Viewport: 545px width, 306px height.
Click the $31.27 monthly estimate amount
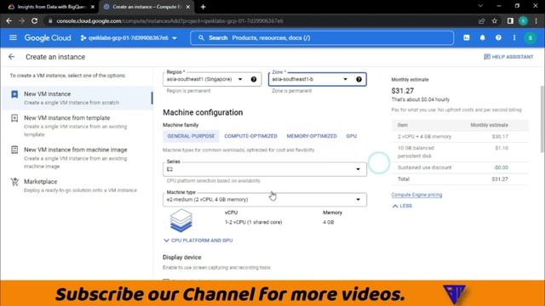pyautogui.click(x=403, y=91)
